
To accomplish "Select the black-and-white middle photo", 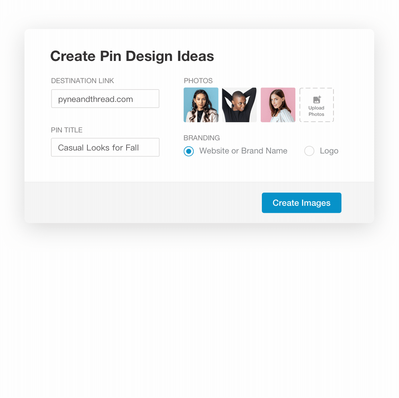I will tap(239, 105).
